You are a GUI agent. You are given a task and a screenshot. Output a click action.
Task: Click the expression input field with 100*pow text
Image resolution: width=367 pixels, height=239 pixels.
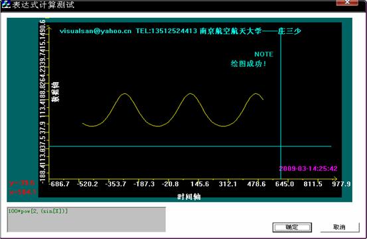[x=86, y=219]
